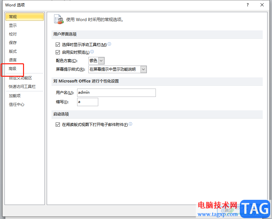This screenshot has height=219, width=272.
Task: Close the Word 选项 dialog
Action: tap(262, 5)
